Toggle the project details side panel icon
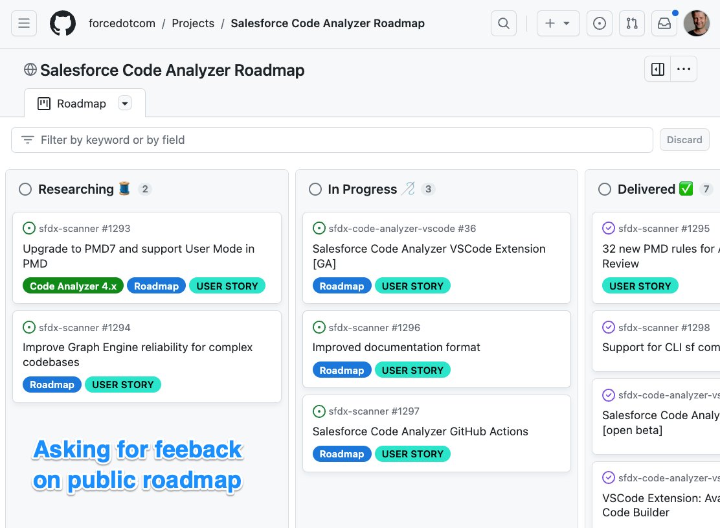Image resolution: width=720 pixels, height=528 pixels. point(658,69)
